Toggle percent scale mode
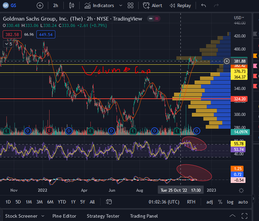The image size is (259, 221). coord(220,202)
